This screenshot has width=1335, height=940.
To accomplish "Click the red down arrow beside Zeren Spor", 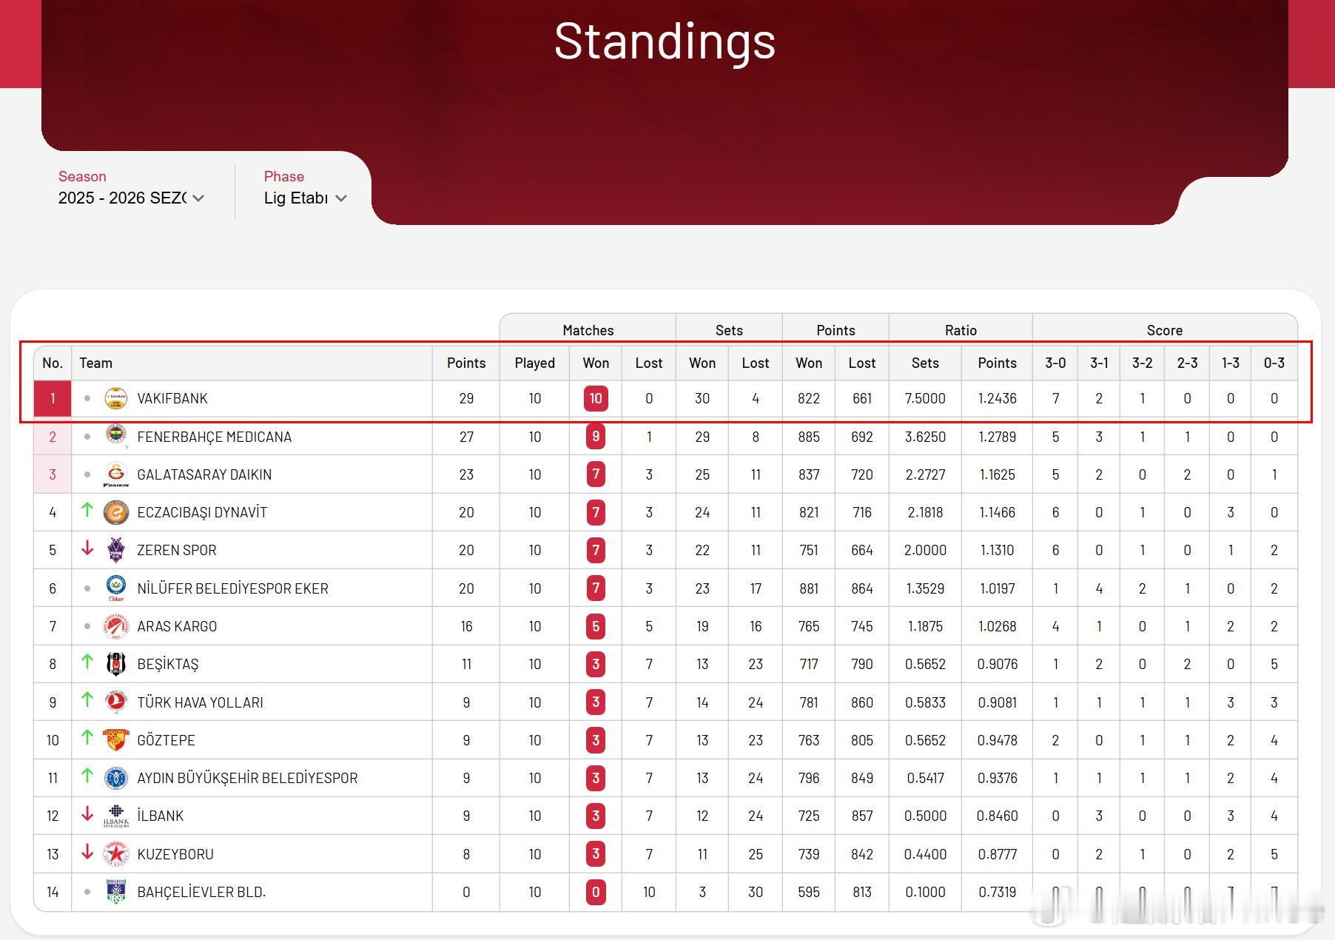I will tap(87, 548).
